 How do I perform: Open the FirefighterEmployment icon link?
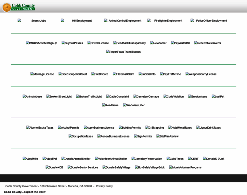[x=165, y=20]
